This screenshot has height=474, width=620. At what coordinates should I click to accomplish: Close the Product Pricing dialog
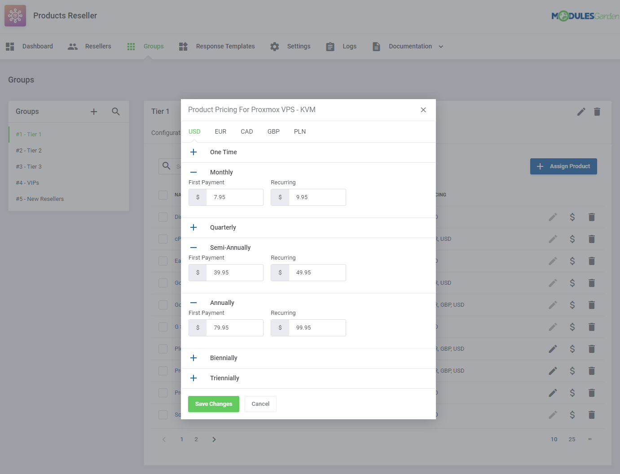click(423, 110)
